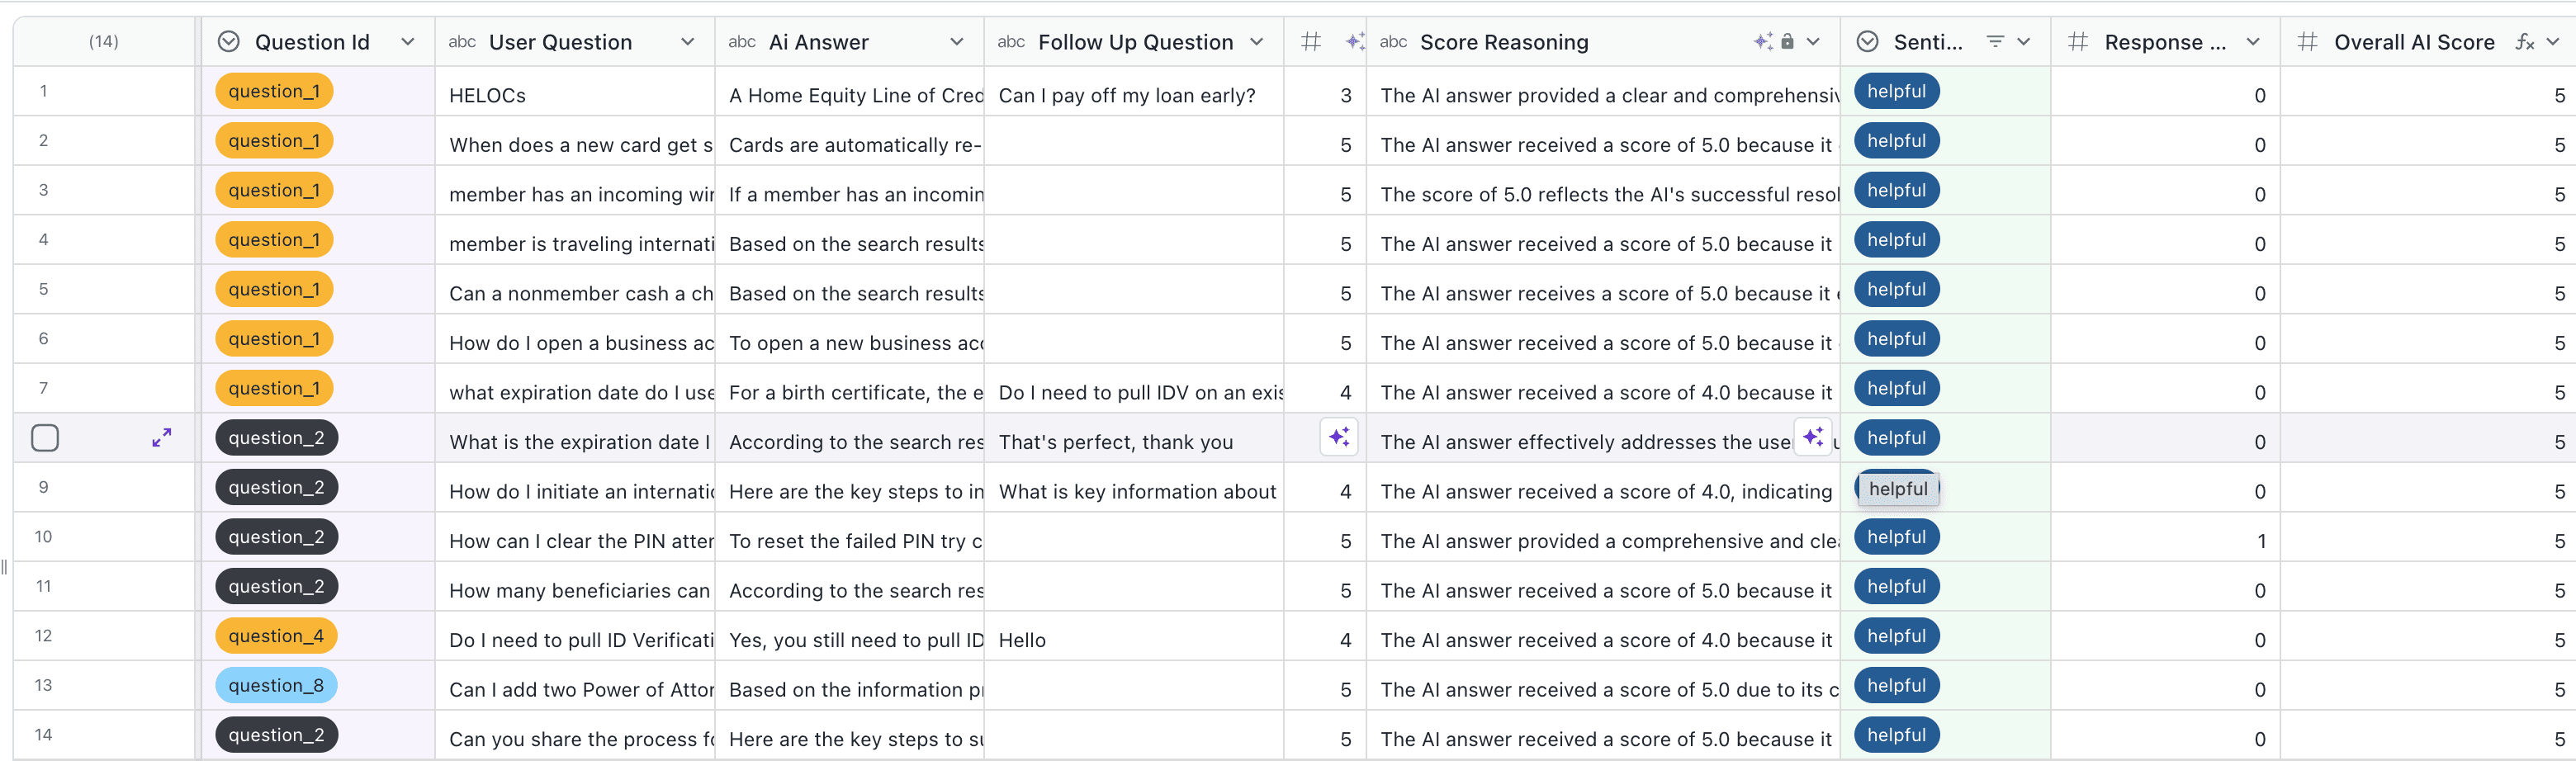Open the Follow Up Question column dropdown
Viewport: 2576px width, 761px height.
[x=1257, y=42]
